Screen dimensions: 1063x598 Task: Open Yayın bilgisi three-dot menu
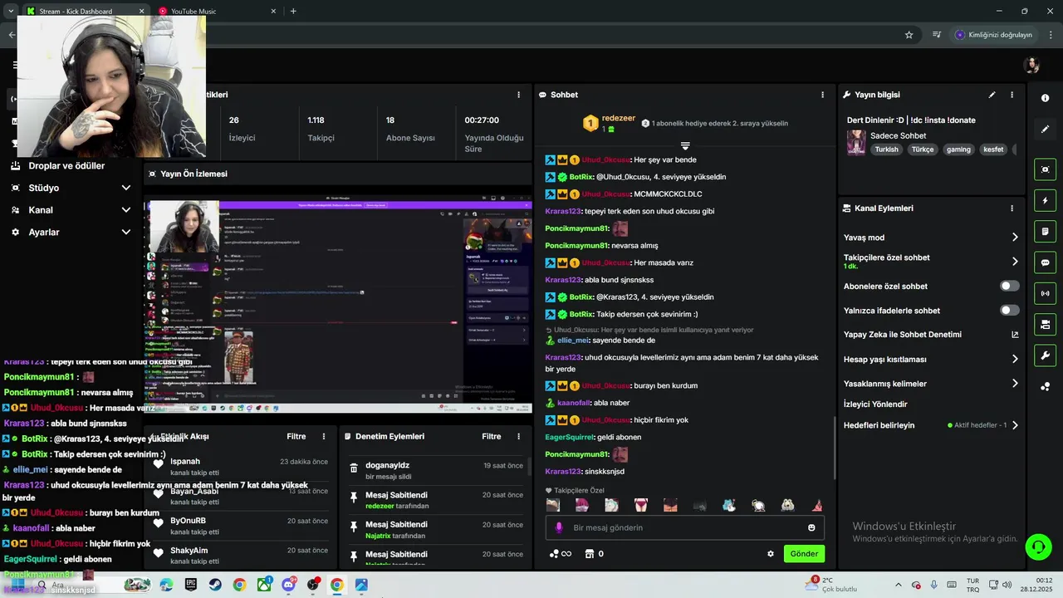click(x=1012, y=95)
